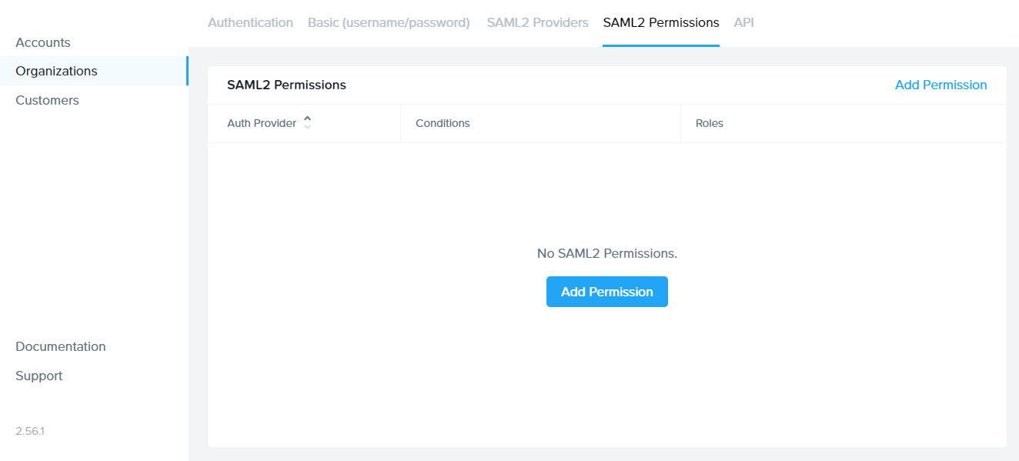Click the Auth Provider sort arrows icon
Screen dimensions: 1019x461
pyautogui.click(x=307, y=122)
